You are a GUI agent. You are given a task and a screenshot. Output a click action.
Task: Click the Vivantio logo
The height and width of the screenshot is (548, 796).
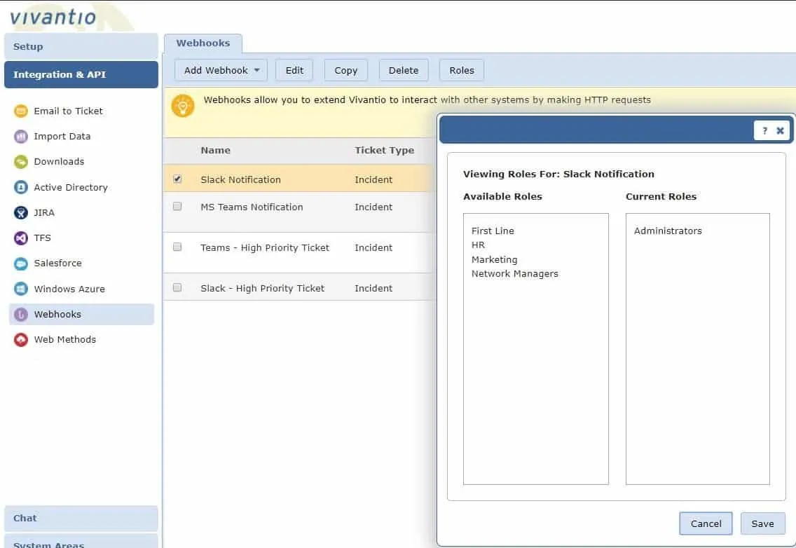tap(53, 17)
